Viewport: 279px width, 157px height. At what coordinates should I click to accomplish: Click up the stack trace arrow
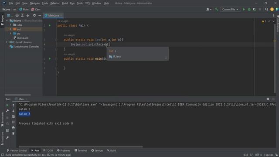(14, 105)
